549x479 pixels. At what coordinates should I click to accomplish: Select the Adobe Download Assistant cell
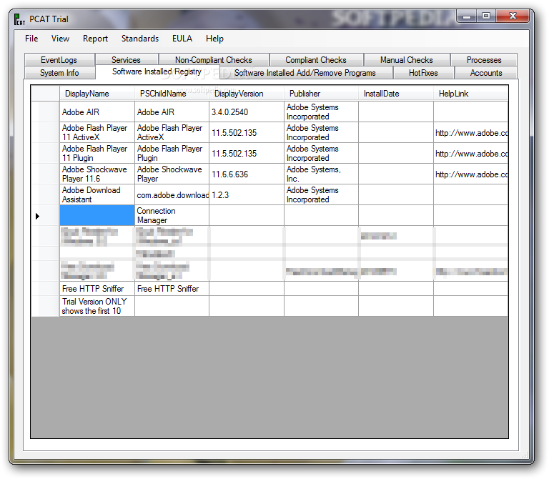pyautogui.click(x=97, y=194)
